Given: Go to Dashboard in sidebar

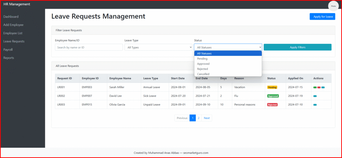Looking at the screenshot, I should 11,17.
